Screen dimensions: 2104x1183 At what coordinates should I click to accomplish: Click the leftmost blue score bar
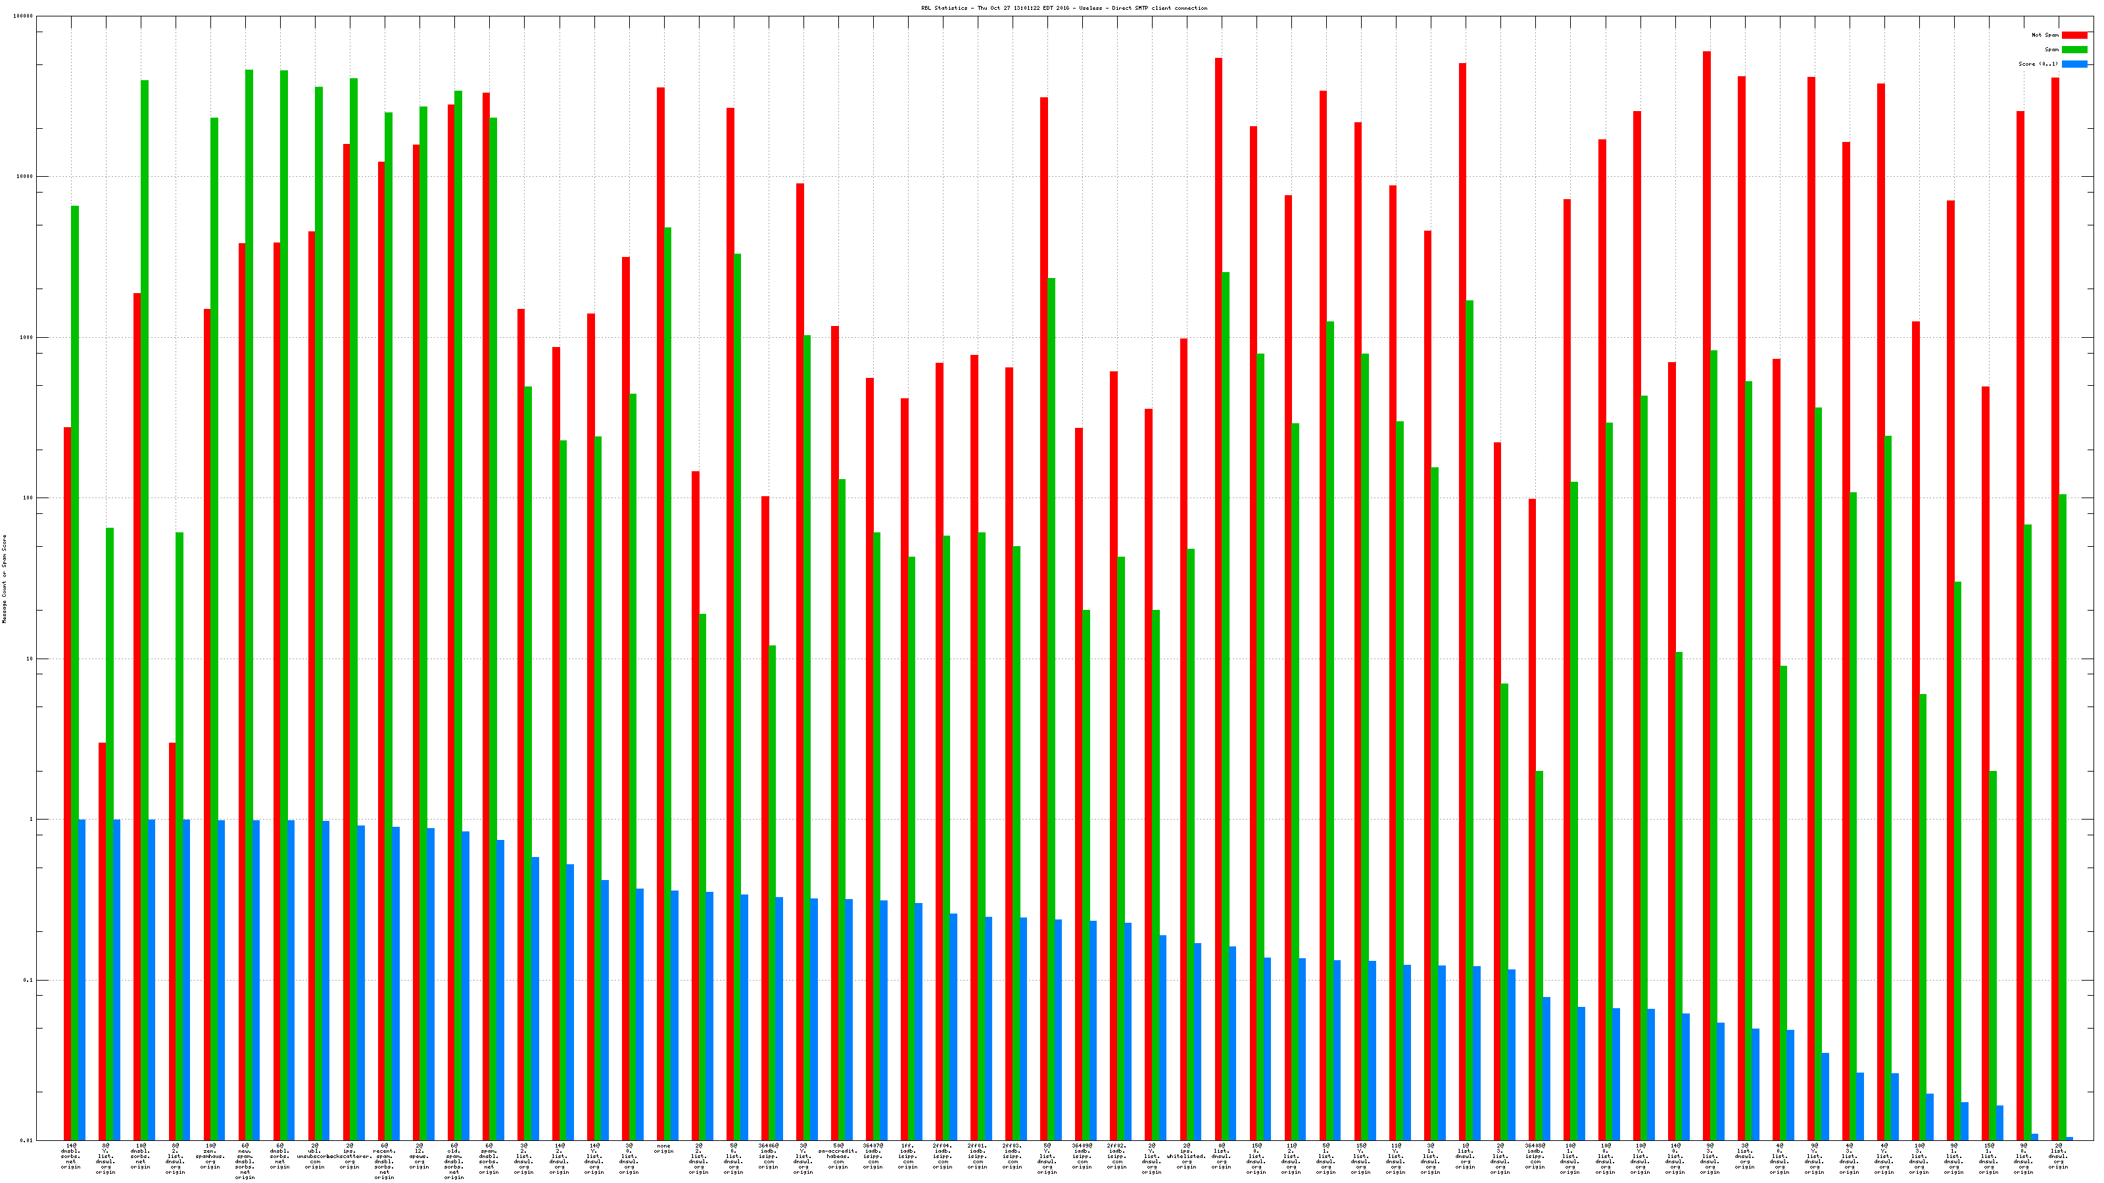pos(82,980)
